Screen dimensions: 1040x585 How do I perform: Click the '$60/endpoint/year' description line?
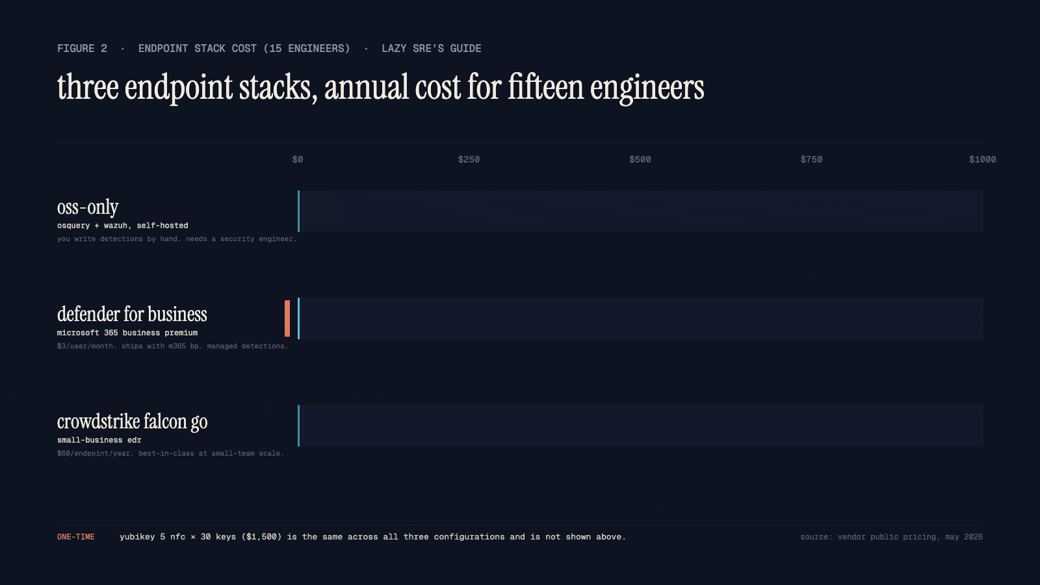(171, 454)
